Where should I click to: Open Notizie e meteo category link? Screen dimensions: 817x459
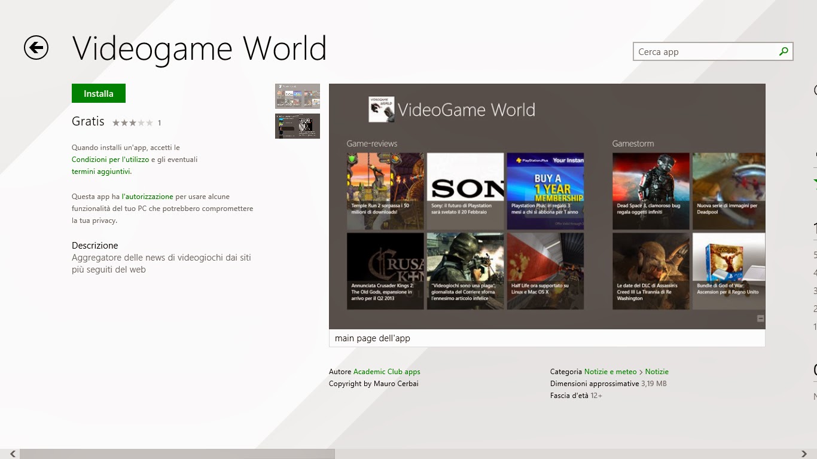point(611,372)
